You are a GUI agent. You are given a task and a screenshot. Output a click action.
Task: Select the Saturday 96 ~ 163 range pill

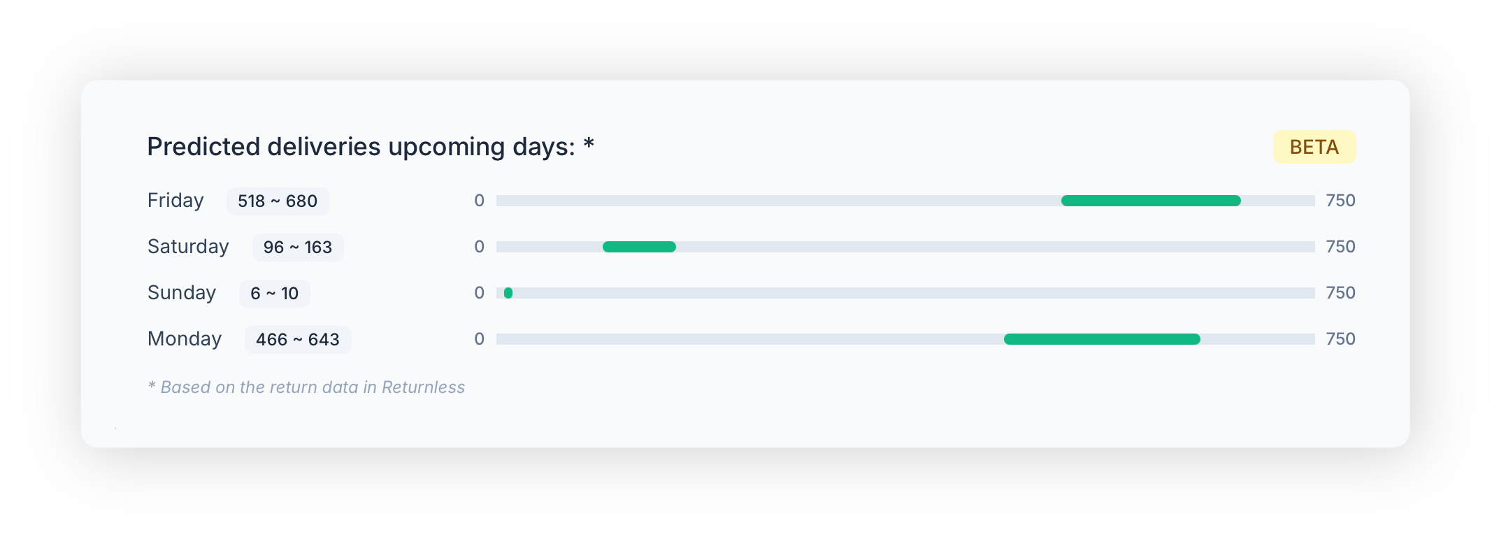pos(298,248)
